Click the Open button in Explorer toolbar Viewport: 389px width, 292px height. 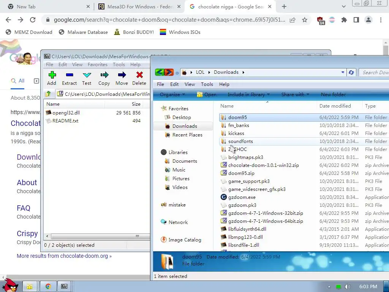point(207,95)
